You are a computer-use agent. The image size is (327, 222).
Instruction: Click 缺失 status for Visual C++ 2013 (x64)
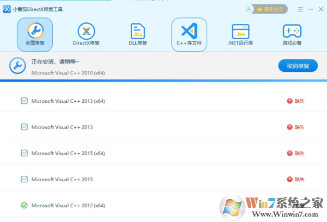click(x=295, y=101)
